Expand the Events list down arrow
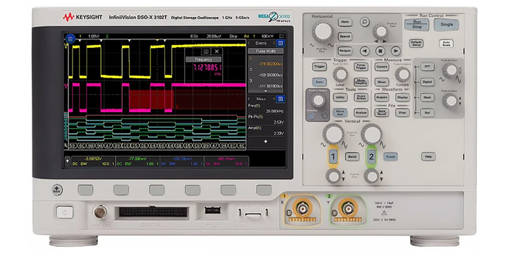The width and height of the screenshot is (508, 254). pos(265,91)
